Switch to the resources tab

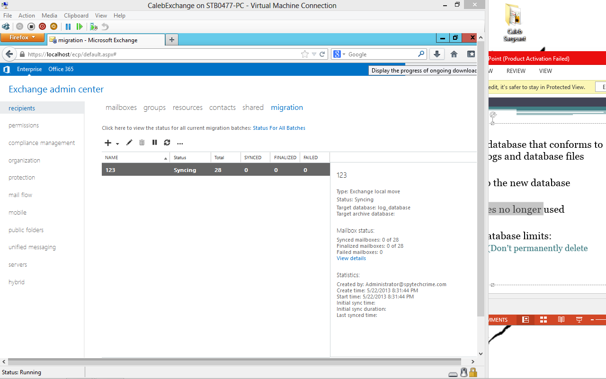[187, 108]
